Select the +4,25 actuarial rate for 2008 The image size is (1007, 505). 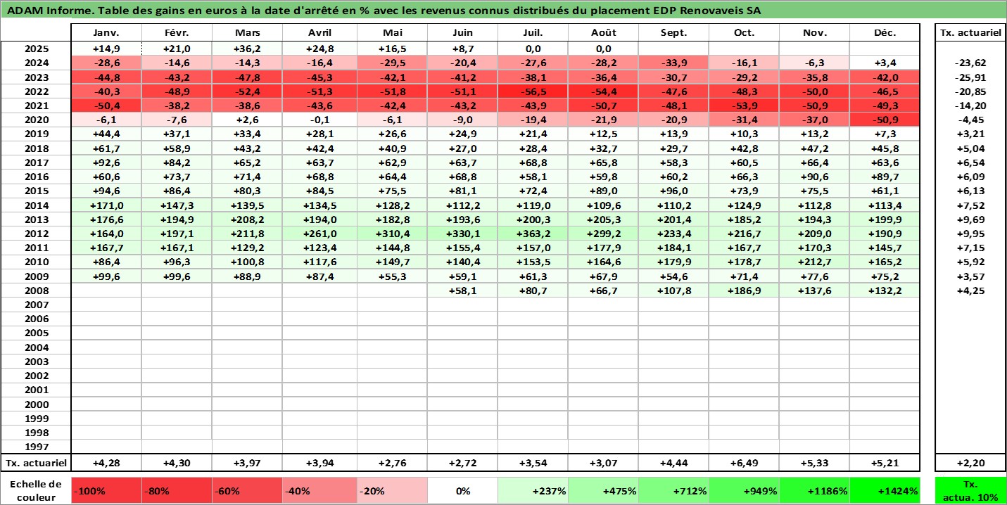tap(970, 290)
